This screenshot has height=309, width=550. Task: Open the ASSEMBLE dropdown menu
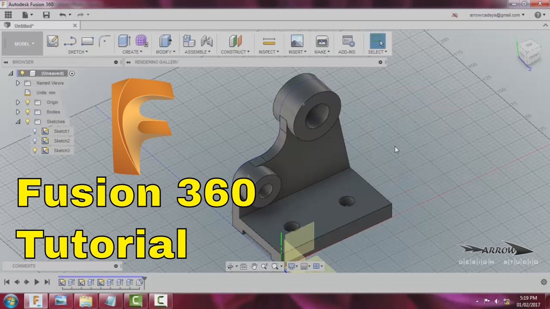point(198,52)
